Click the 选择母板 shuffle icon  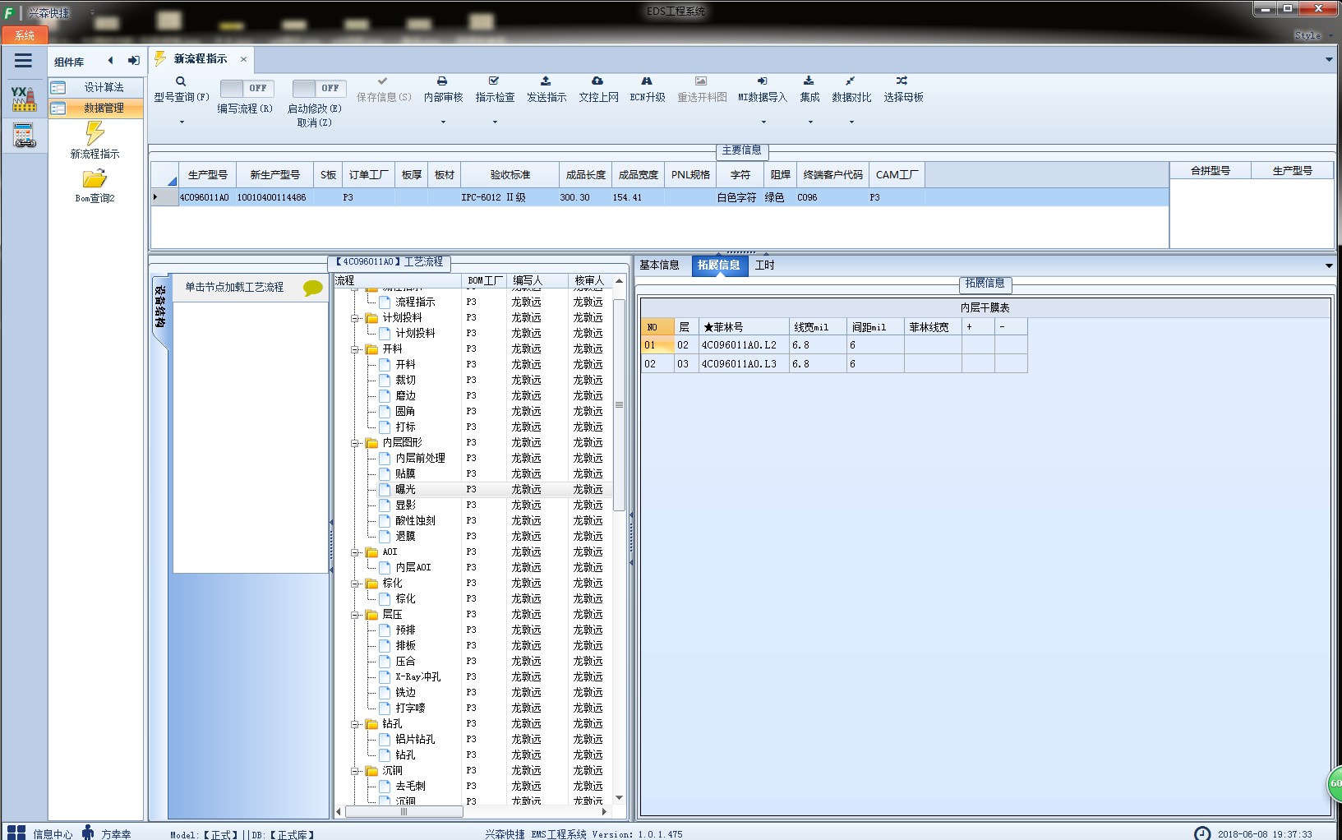(902, 81)
